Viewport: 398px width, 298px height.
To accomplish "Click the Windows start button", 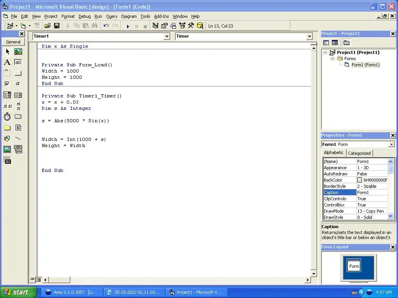I will point(18,292).
